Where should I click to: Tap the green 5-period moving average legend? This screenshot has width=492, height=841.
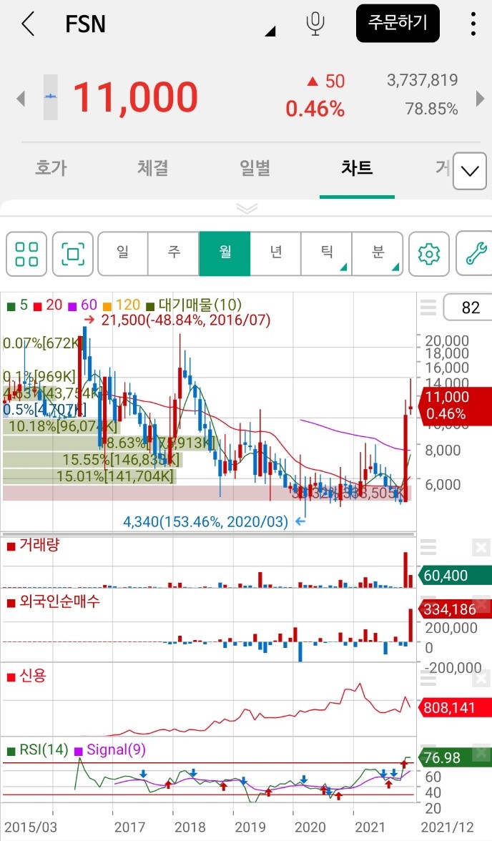(18, 305)
